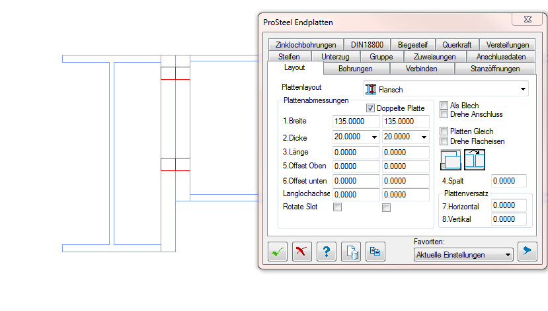The height and width of the screenshot is (311, 548).
Task: Click second 6.Offset unten field
Action: (x=405, y=181)
